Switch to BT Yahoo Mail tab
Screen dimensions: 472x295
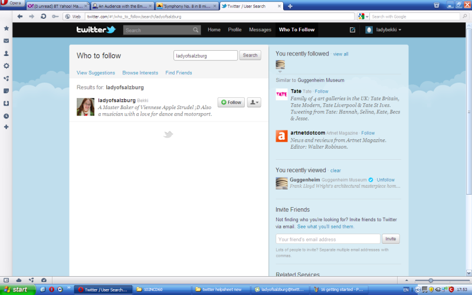click(57, 6)
